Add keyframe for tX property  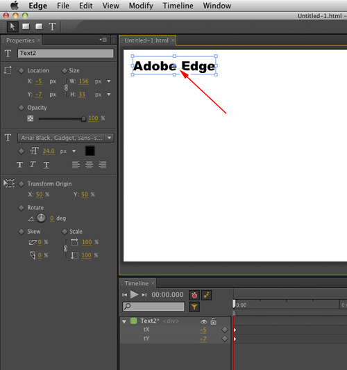[x=225, y=330]
